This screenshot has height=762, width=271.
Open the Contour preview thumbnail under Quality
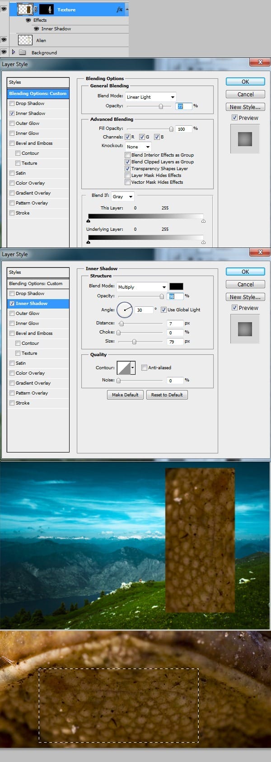pos(124,367)
